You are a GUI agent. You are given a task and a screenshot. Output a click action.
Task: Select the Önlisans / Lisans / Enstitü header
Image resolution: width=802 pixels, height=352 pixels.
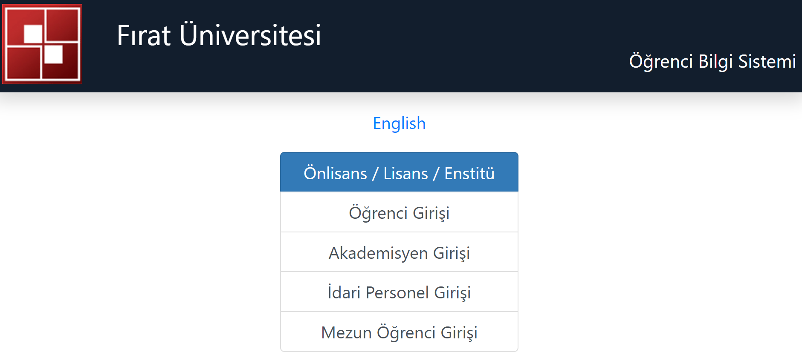pyautogui.click(x=399, y=173)
